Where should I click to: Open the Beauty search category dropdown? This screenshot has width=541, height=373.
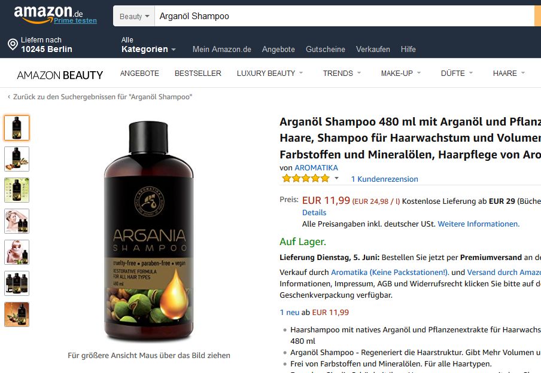pyautogui.click(x=134, y=16)
